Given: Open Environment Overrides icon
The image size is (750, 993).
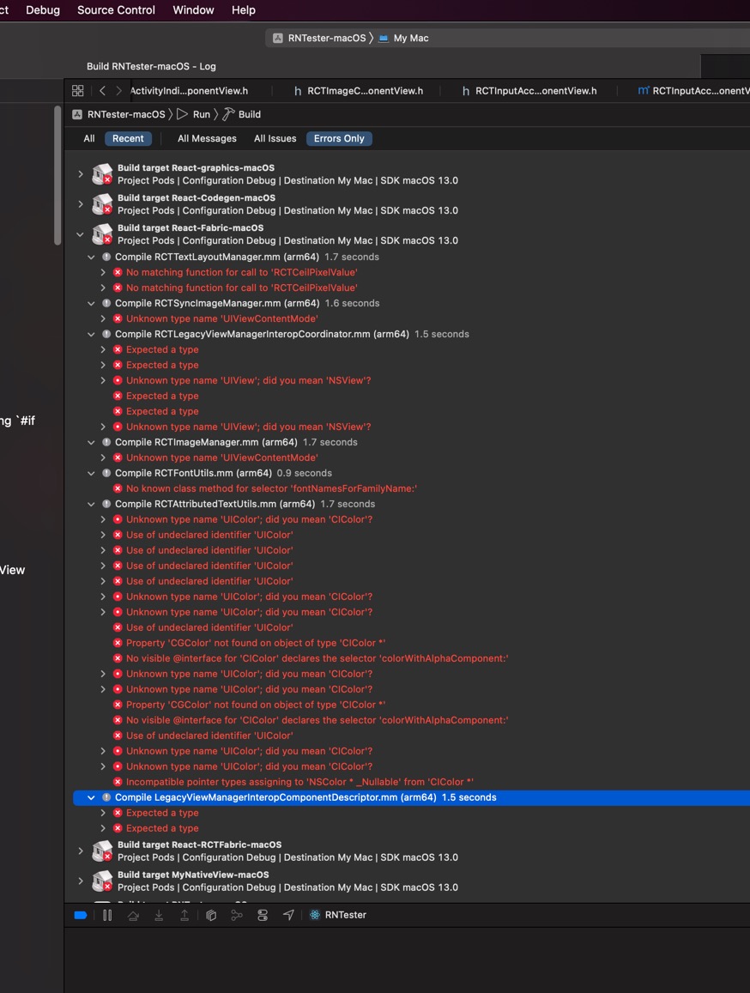Looking at the screenshot, I should (x=263, y=915).
